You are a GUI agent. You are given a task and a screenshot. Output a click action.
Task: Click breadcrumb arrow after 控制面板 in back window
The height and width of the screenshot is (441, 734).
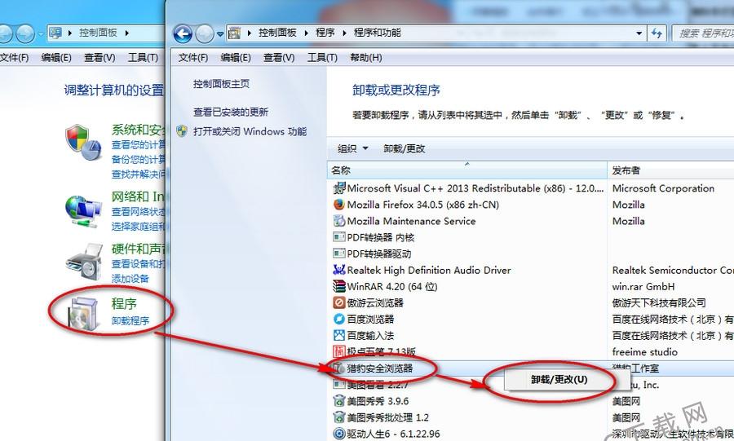tap(127, 33)
